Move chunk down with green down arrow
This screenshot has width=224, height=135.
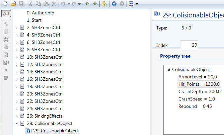[95, 4]
